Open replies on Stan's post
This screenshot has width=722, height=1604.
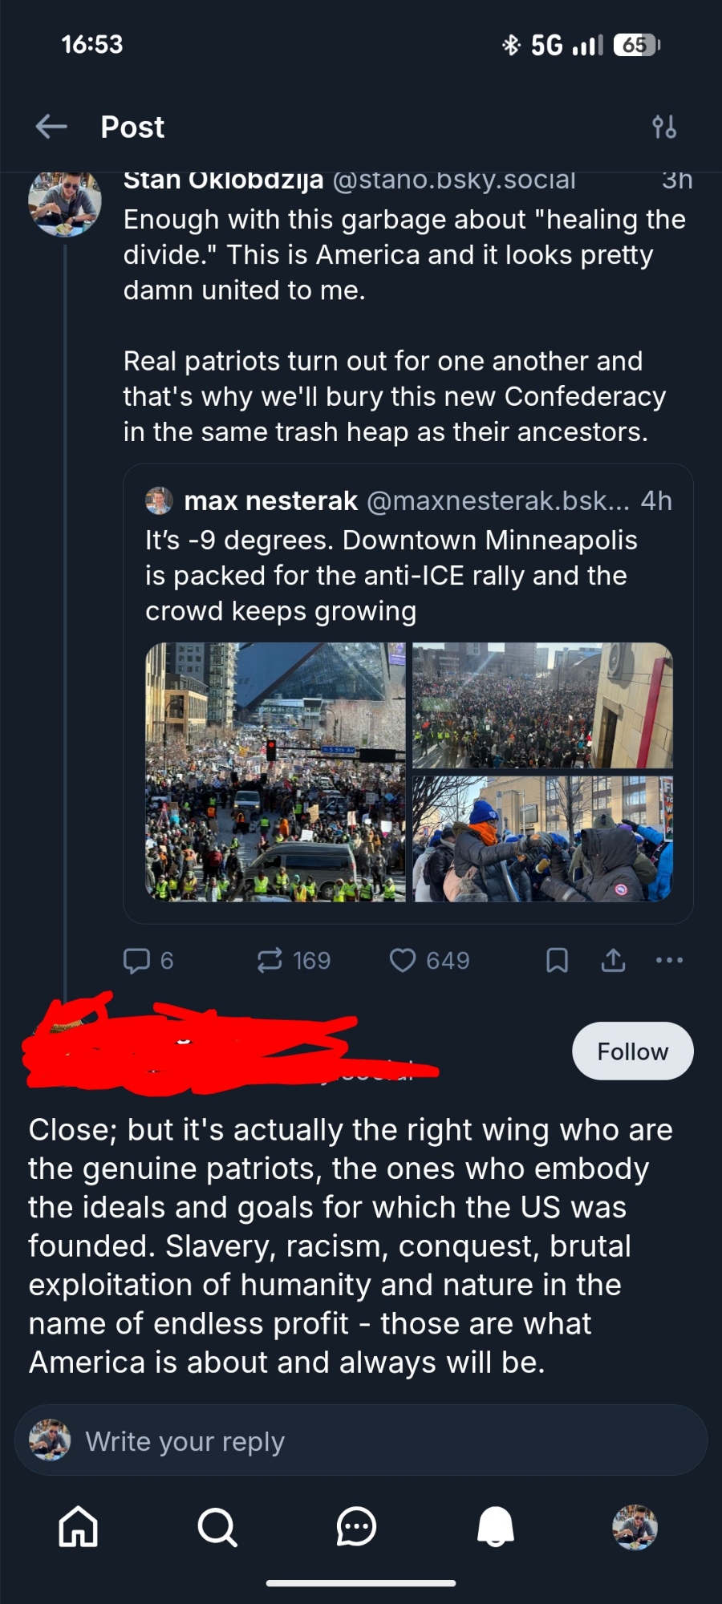[148, 960]
